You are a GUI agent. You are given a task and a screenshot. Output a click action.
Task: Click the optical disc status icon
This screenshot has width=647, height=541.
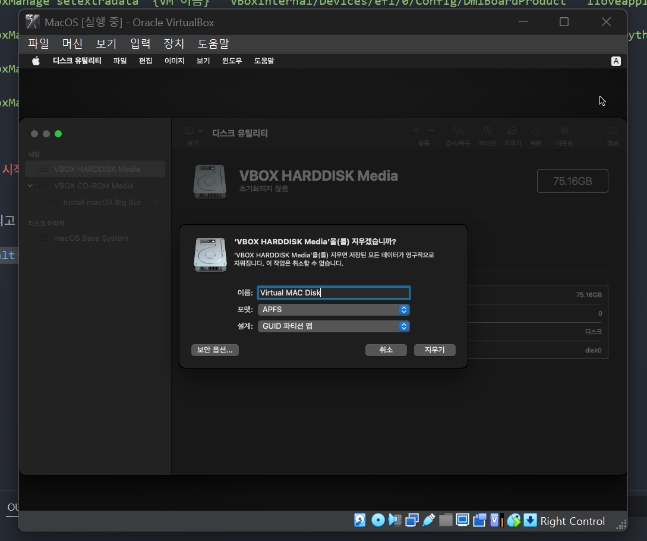pyautogui.click(x=378, y=520)
